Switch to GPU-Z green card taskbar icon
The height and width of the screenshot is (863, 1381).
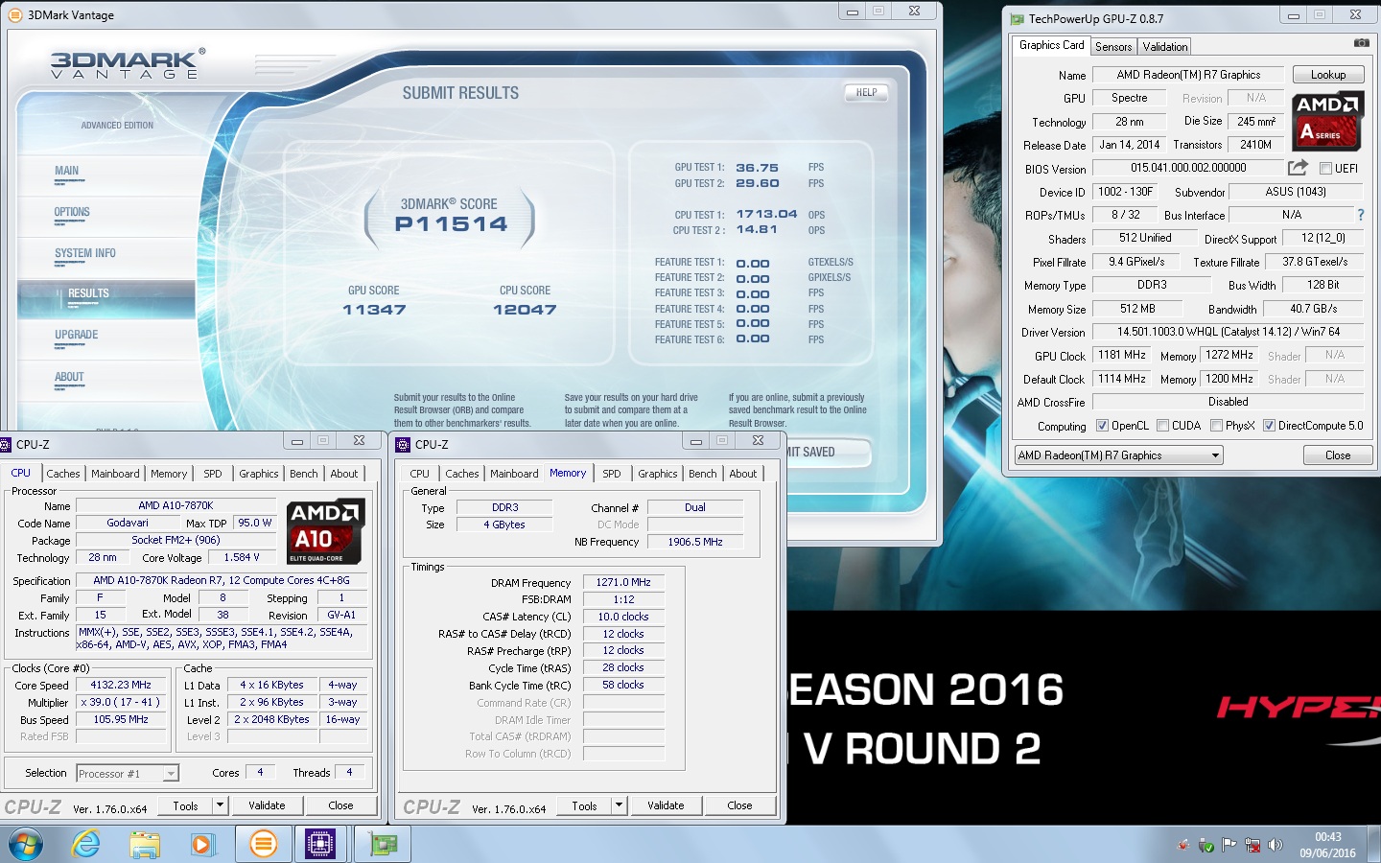pos(384,844)
